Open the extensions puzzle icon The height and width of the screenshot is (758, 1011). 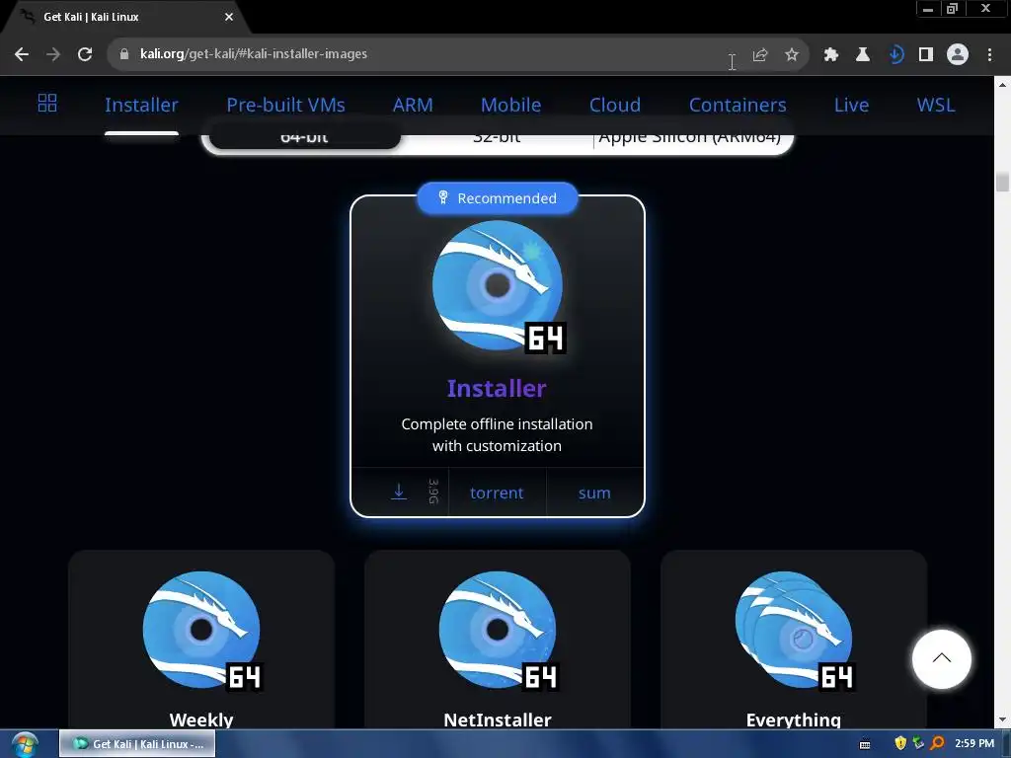(x=831, y=55)
